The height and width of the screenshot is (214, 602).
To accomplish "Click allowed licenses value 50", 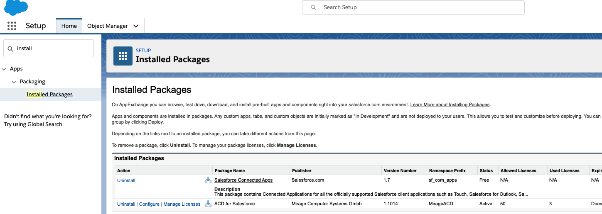I will coord(503,204).
